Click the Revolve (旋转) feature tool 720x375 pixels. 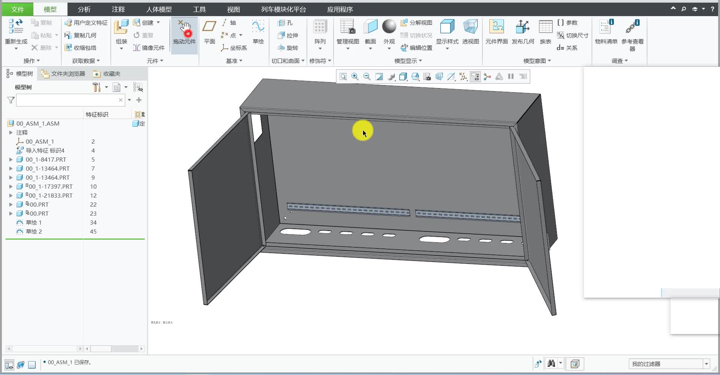coord(288,48)
